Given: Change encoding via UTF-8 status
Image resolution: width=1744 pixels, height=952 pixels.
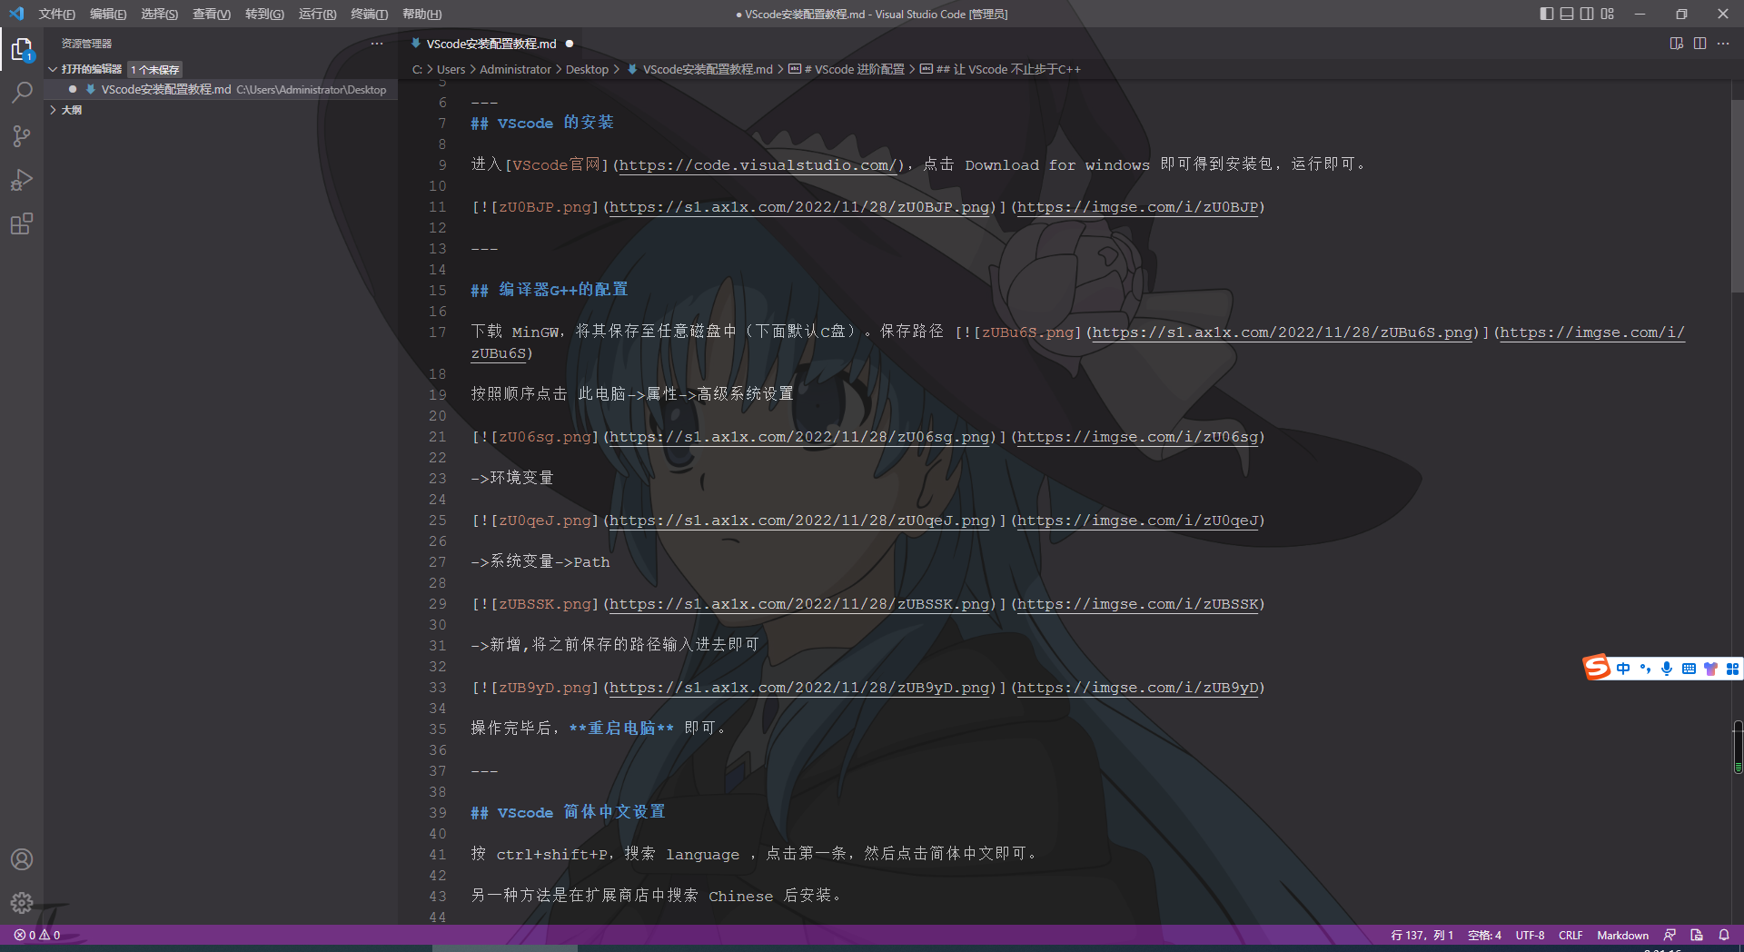Looking at the screenshot, I should pyautogui.click(x=1530, y=935).
